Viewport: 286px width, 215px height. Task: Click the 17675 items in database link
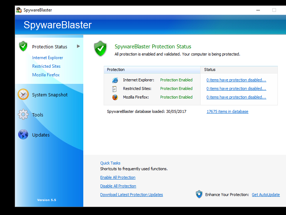[x=227, y=111]
